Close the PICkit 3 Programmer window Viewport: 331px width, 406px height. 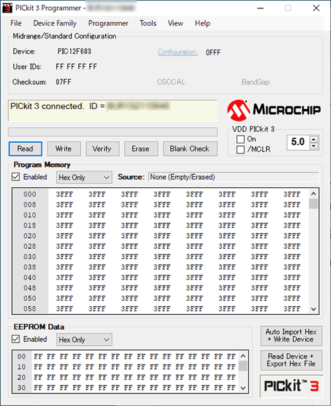(316, 8)
